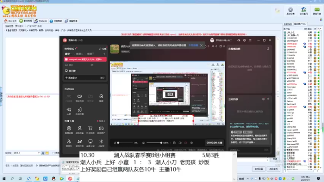Viewport: 324px width, 182px height.
Task: Switch to Scene Three tab
Action: 91,54
